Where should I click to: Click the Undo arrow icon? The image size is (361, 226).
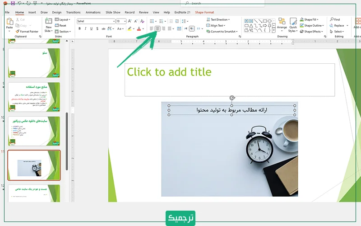click(19, 3)
